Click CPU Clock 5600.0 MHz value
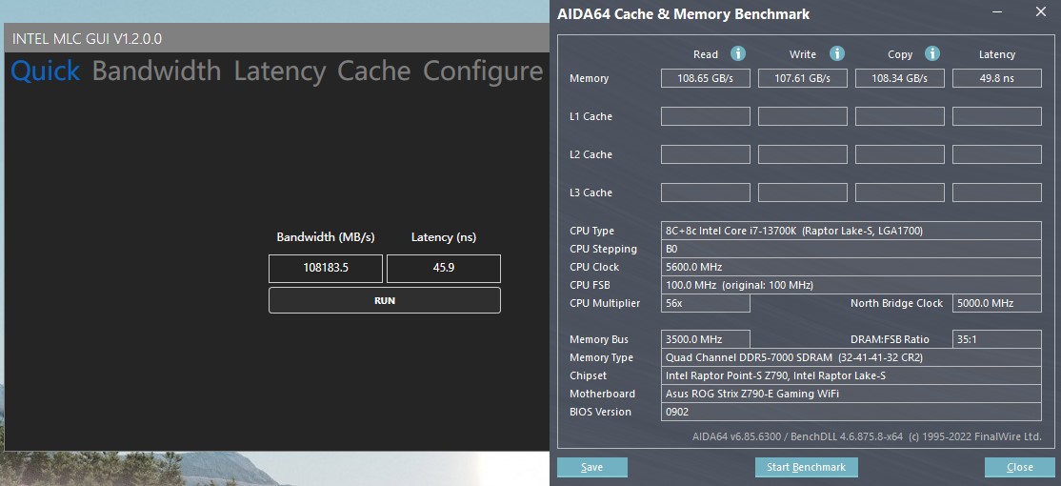The width and height of the screenshot is (1061, 486). (851, 267)
